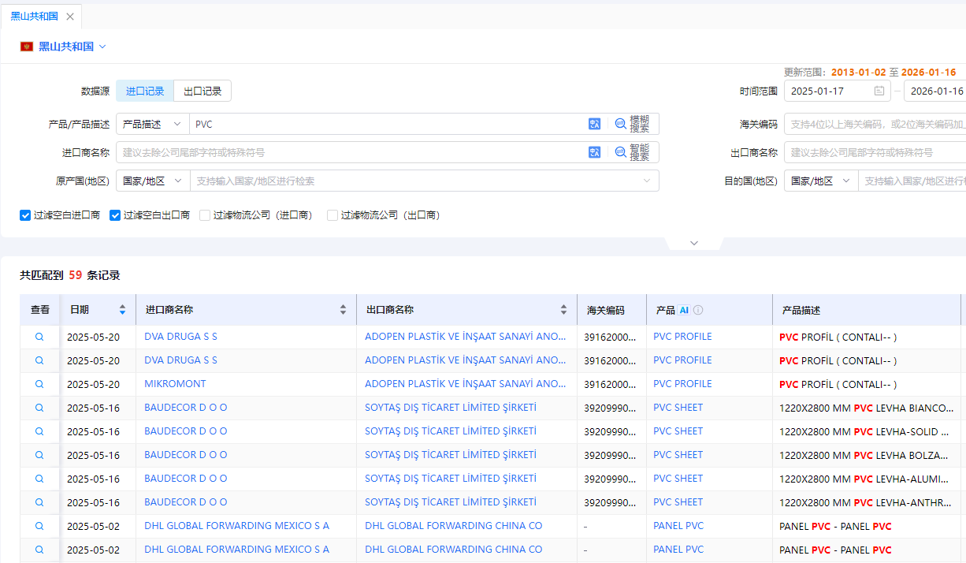Screen dimensions: 966x563
Task: Close the 黑山共和国 tab
Action: [x=70, y=17]
